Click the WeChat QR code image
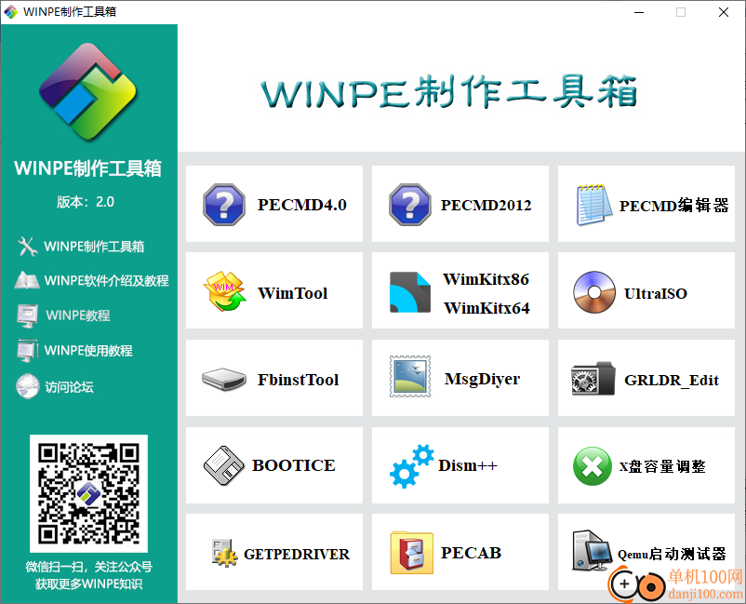 89,493
